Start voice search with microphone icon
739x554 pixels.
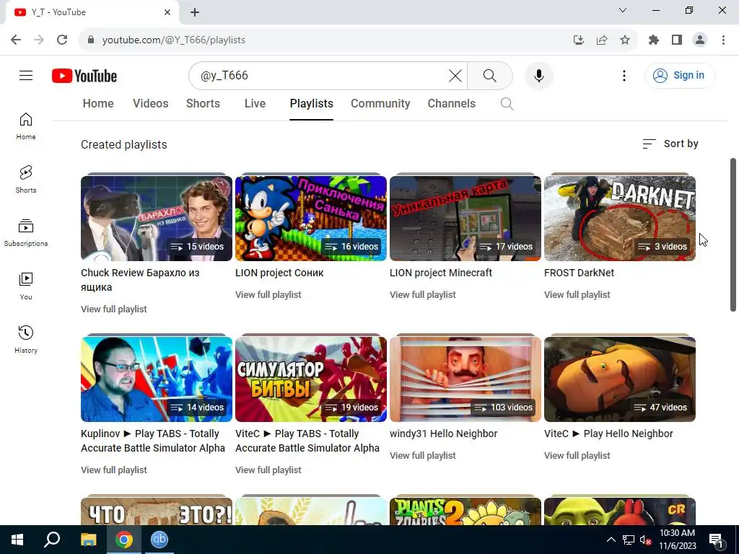tap(538, 75)
